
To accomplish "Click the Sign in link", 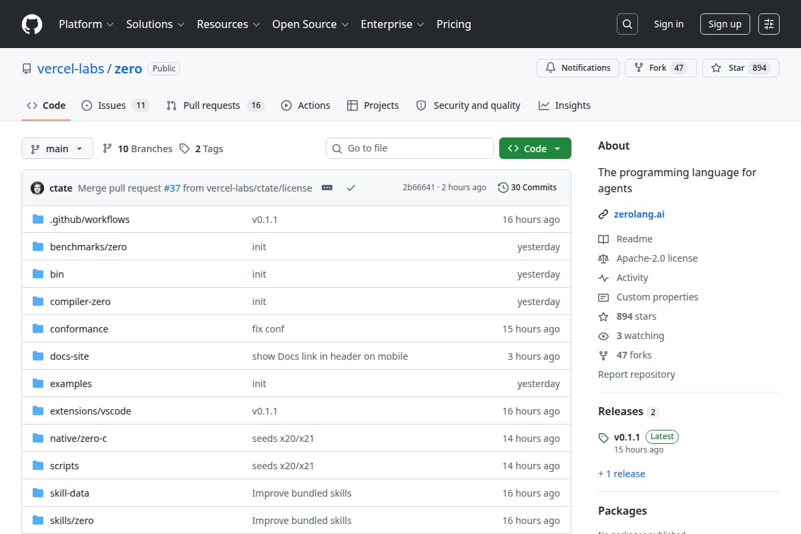I will [x=669, y=24].
